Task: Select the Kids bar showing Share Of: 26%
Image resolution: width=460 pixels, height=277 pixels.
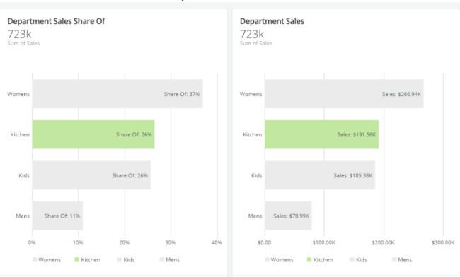Action: click(x=91, y=175)
